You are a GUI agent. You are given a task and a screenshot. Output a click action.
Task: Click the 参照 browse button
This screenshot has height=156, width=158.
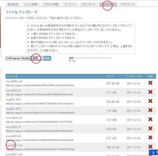point(36,58)
